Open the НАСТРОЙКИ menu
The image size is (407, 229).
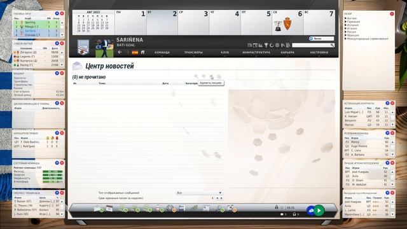click(319, 52)
